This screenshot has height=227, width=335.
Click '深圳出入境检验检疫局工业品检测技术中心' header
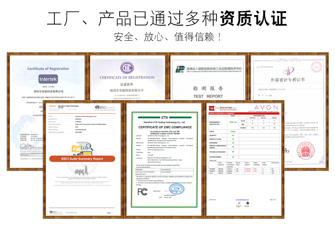[214, 69]
